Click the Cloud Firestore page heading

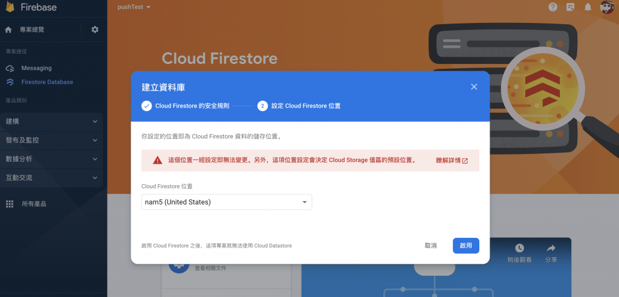[219, 59]
